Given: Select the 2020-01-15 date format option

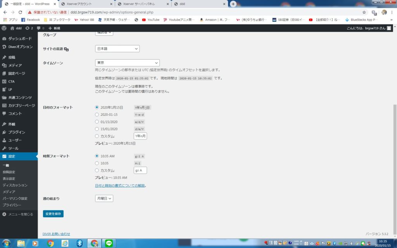Looking at the screenshot, I should [97, 115].
